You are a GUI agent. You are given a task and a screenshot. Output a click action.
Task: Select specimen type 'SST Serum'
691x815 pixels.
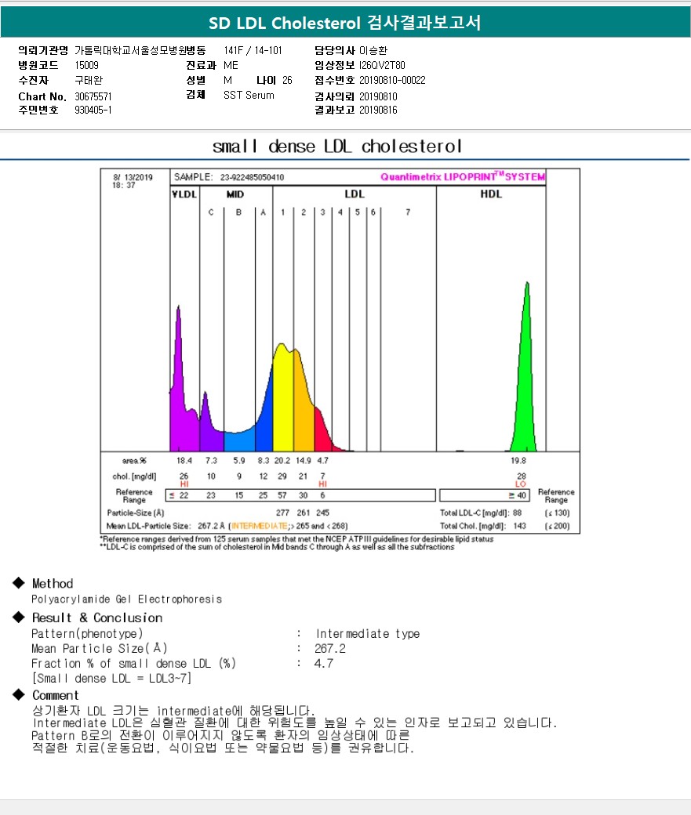click(x=249, y=96)
